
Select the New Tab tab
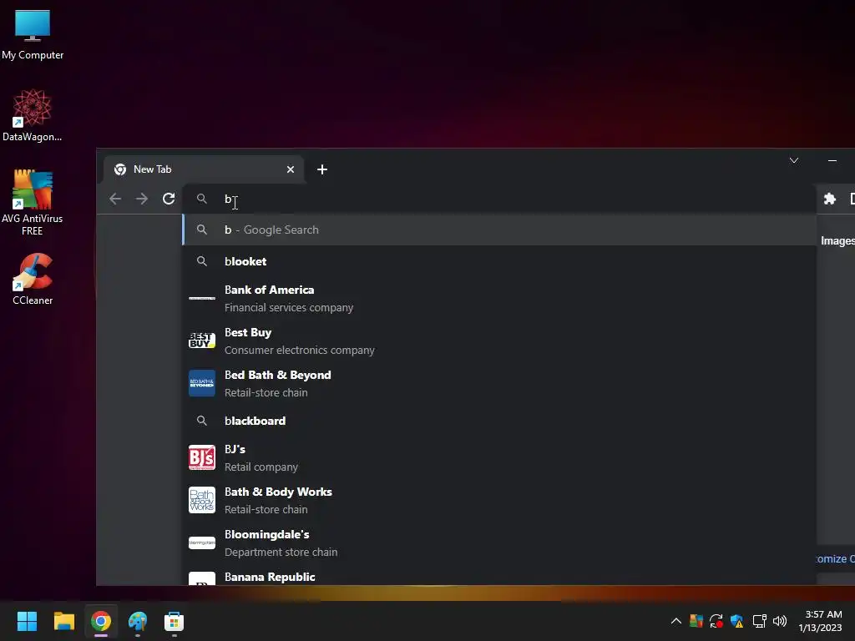click(203, 169)
